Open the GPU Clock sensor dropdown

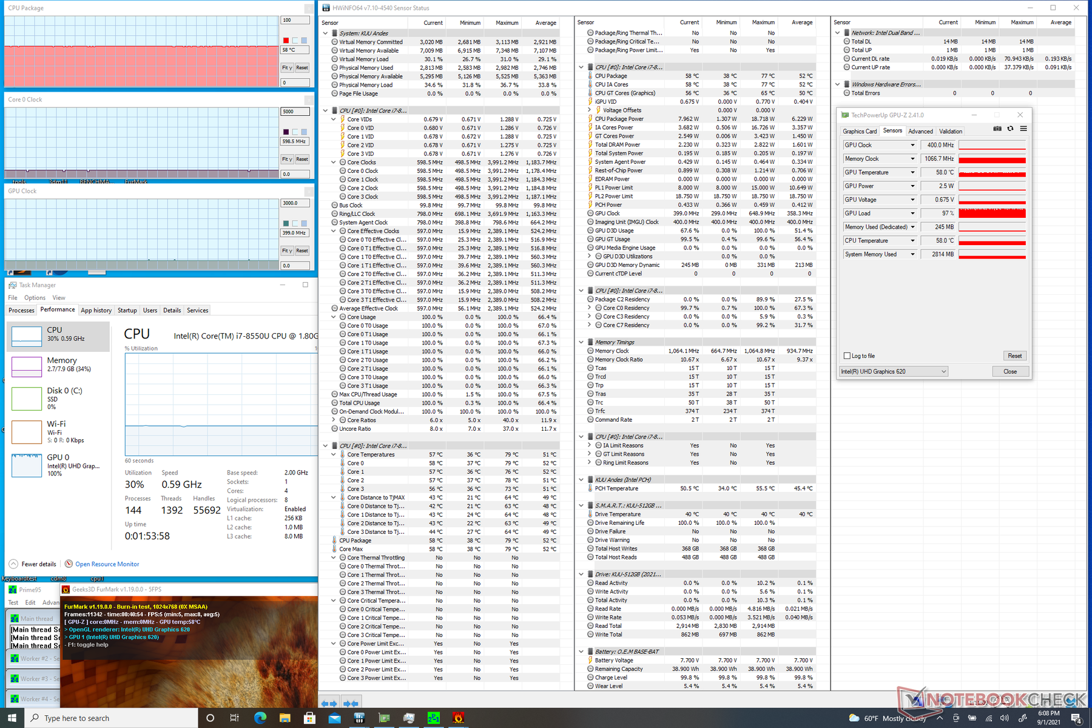[912, 145]
